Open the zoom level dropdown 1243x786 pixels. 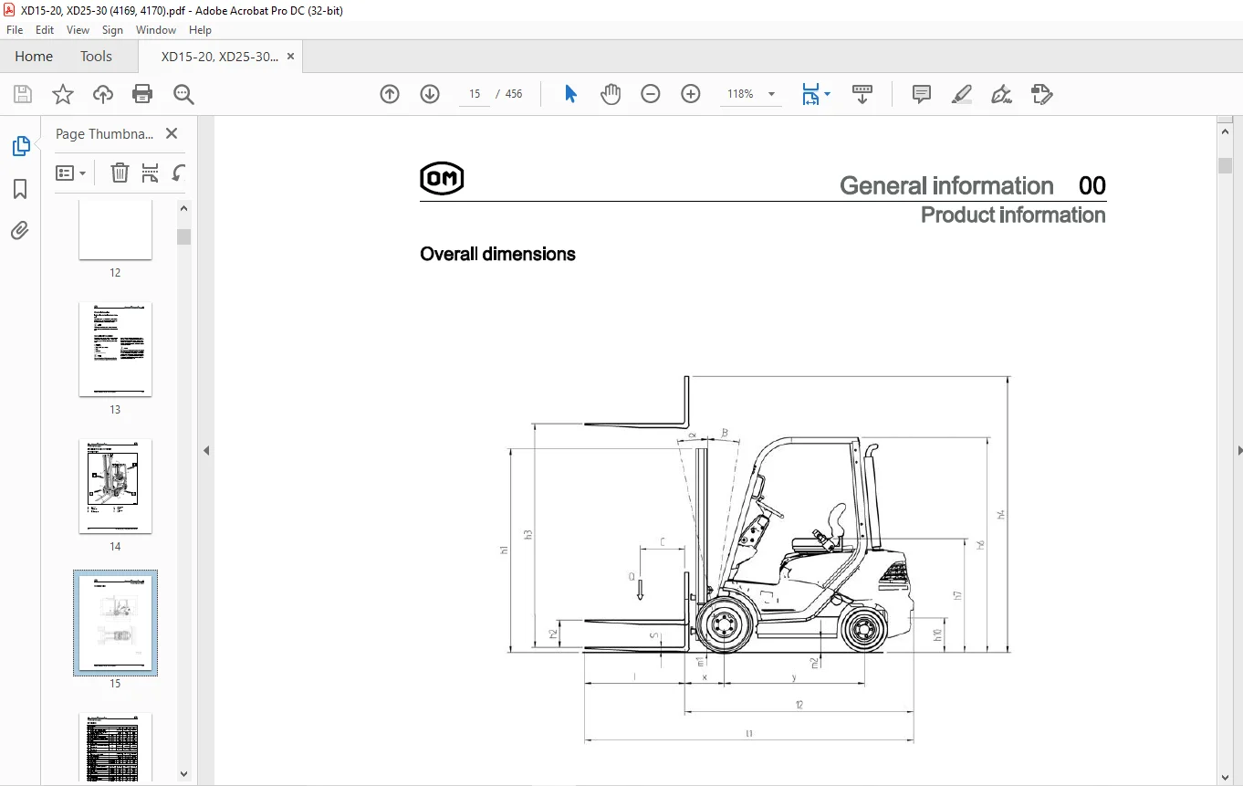click(x=771, y=94)
